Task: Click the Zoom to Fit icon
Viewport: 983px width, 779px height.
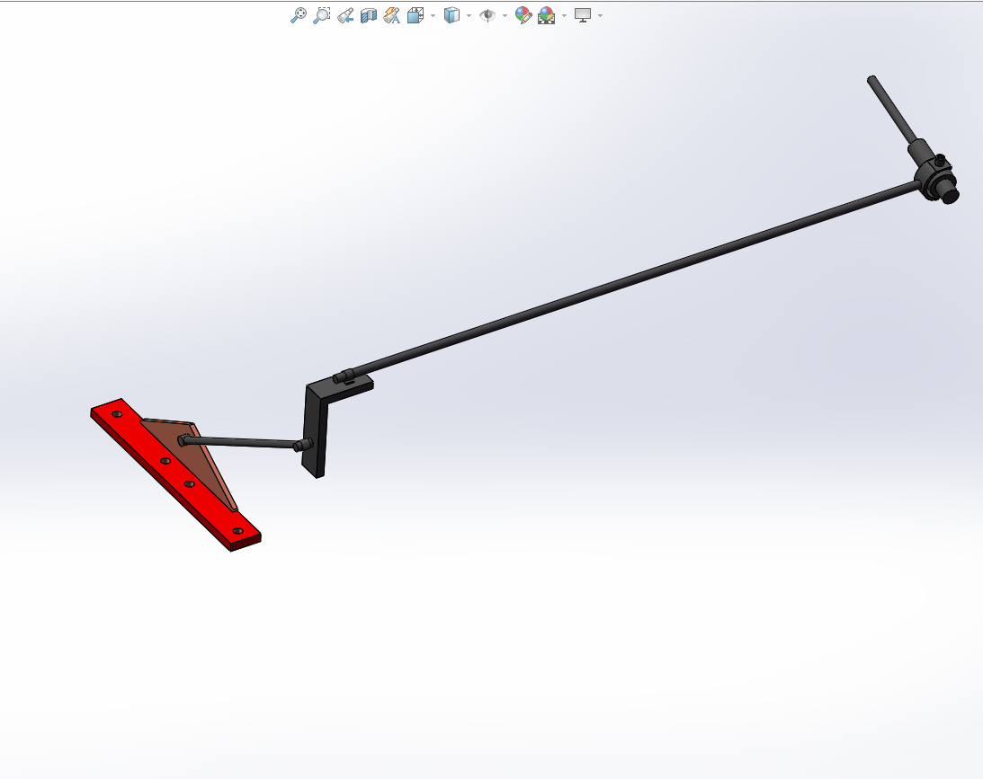Action: pyautogui.click(x=299, y=15)
